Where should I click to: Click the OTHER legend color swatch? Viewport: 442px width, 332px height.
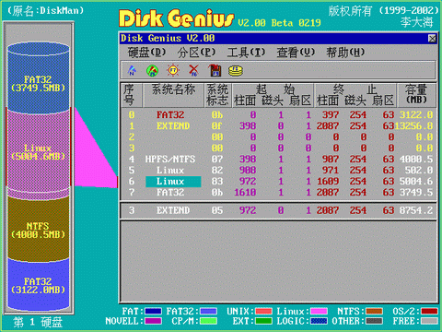[x=374, y=321]
